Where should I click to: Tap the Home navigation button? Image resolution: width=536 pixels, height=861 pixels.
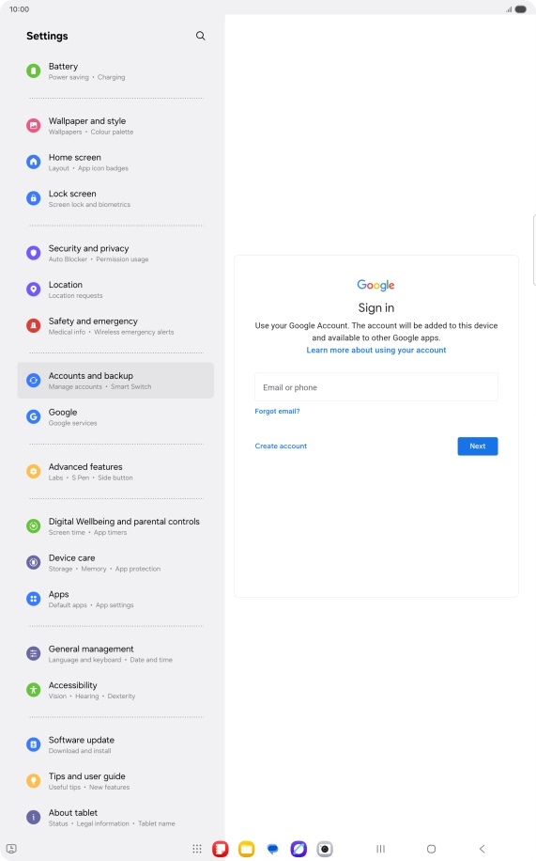(x=431, y=849)
